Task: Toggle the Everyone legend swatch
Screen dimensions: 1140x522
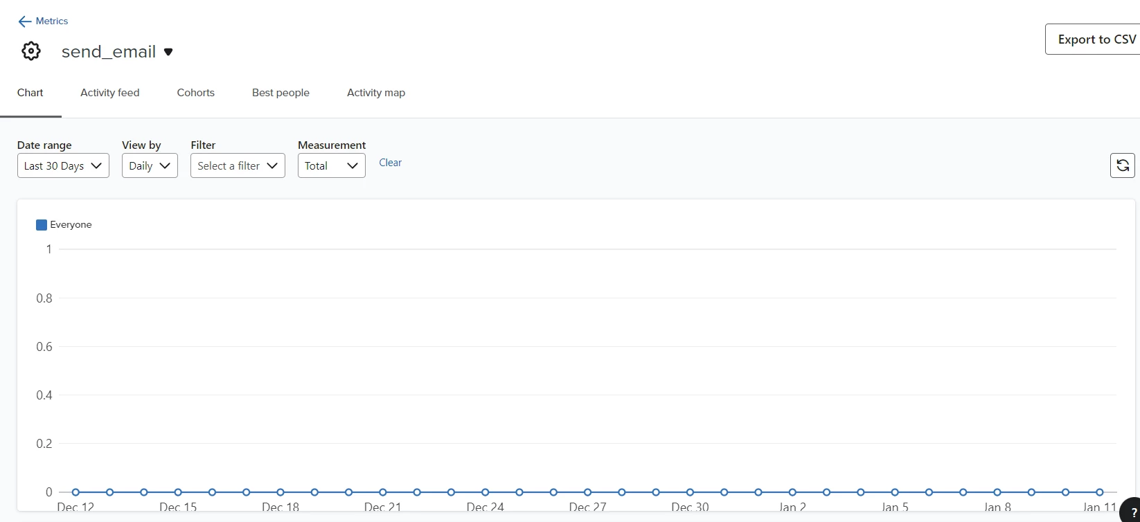Action: [x=42, y=225]
